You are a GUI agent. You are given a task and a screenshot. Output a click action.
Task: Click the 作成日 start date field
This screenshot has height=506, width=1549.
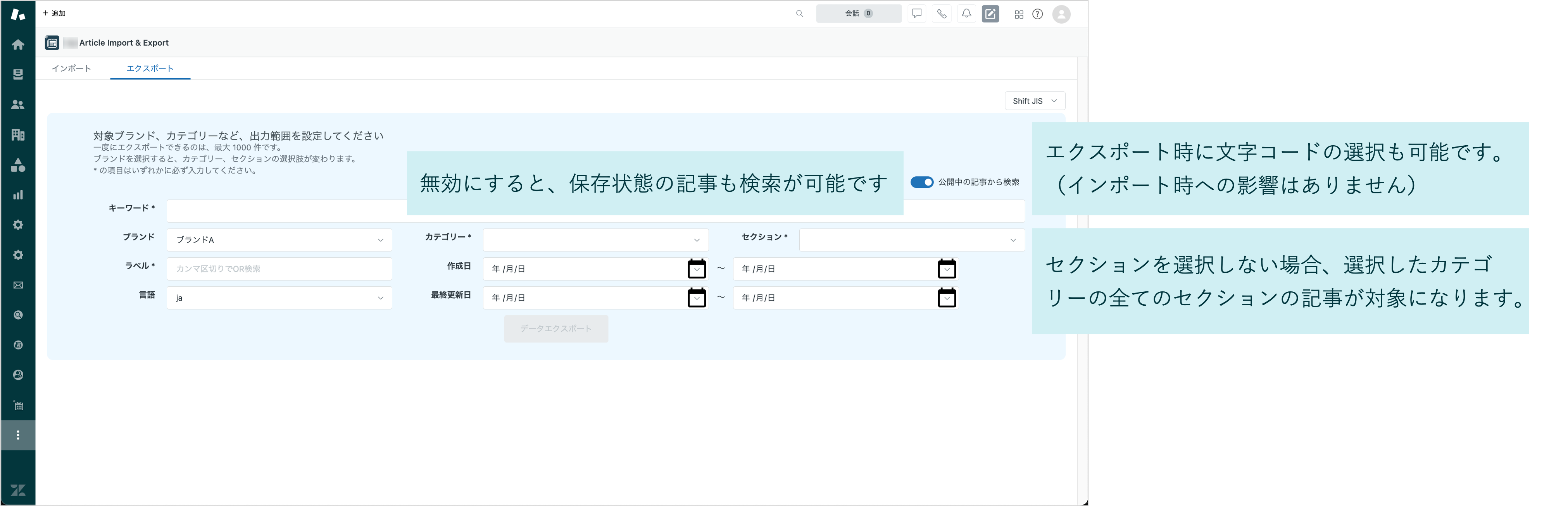(595, 268)
